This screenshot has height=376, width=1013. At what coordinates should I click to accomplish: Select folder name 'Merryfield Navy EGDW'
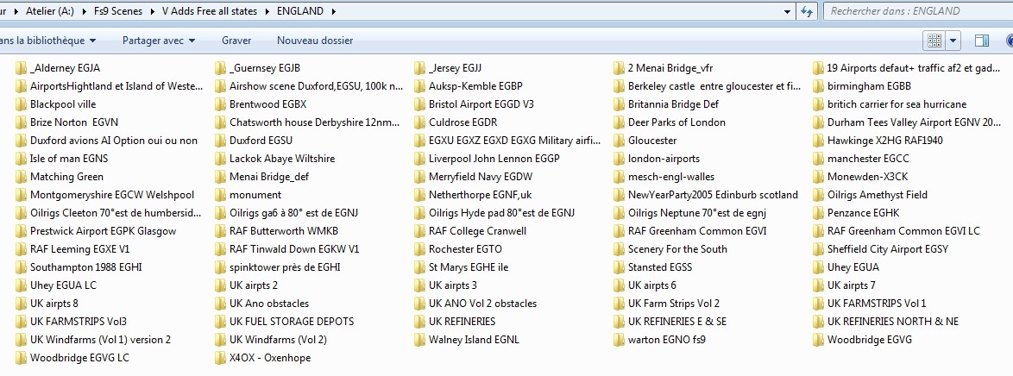click(481, 177)
